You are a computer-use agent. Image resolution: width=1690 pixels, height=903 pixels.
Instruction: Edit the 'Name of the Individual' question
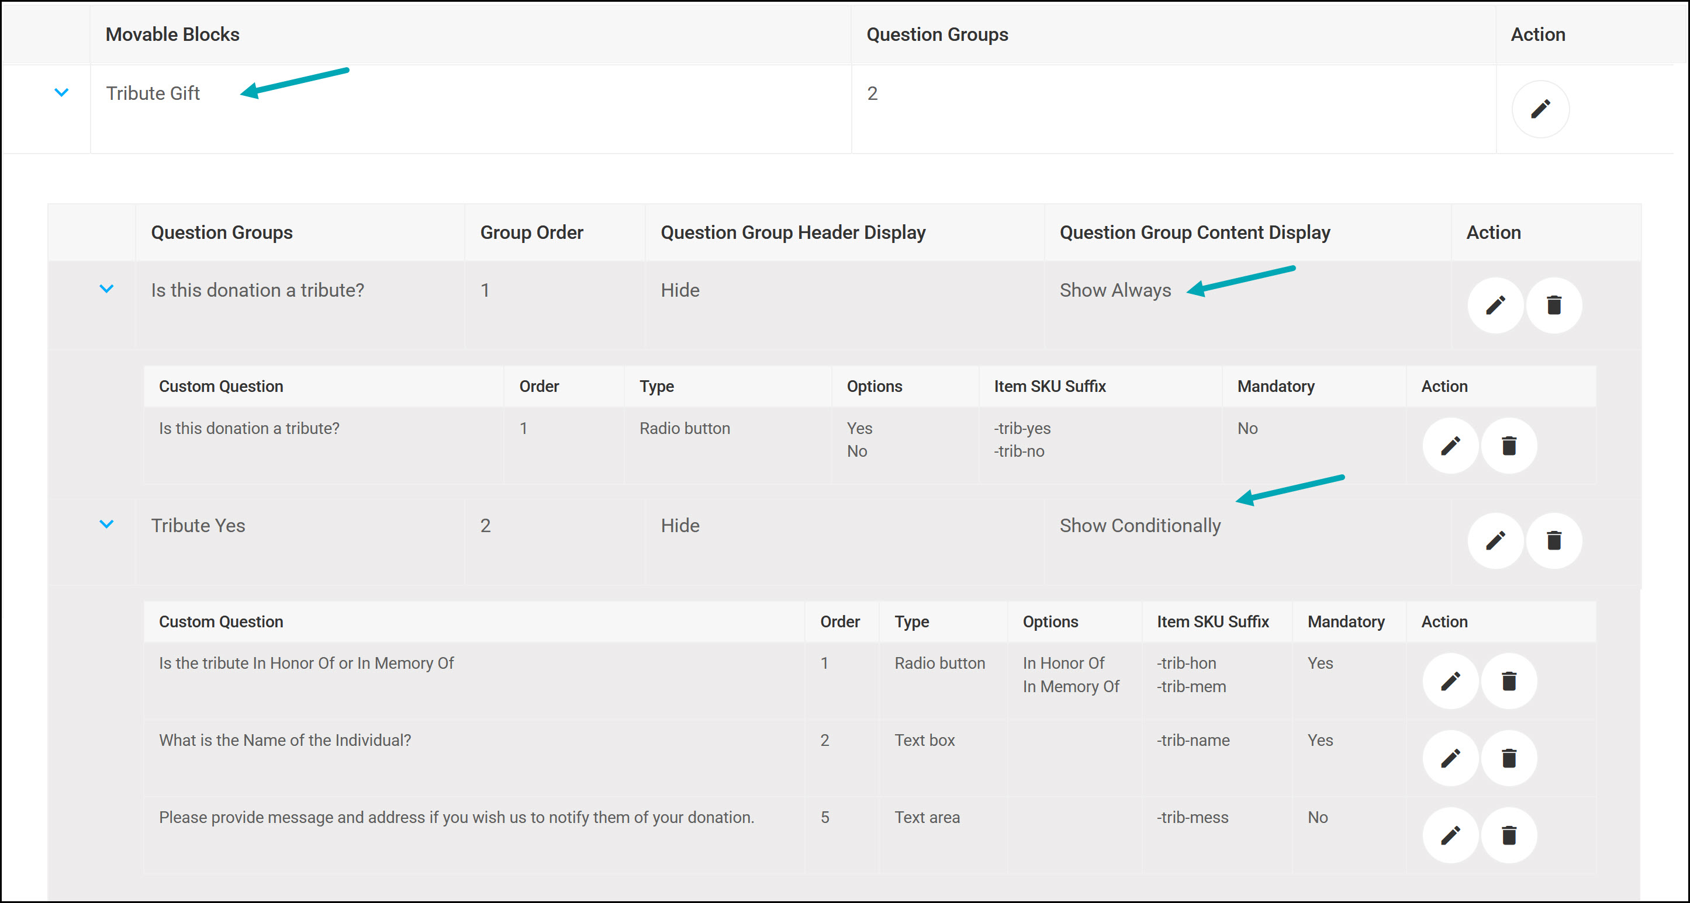point(1450,758)
